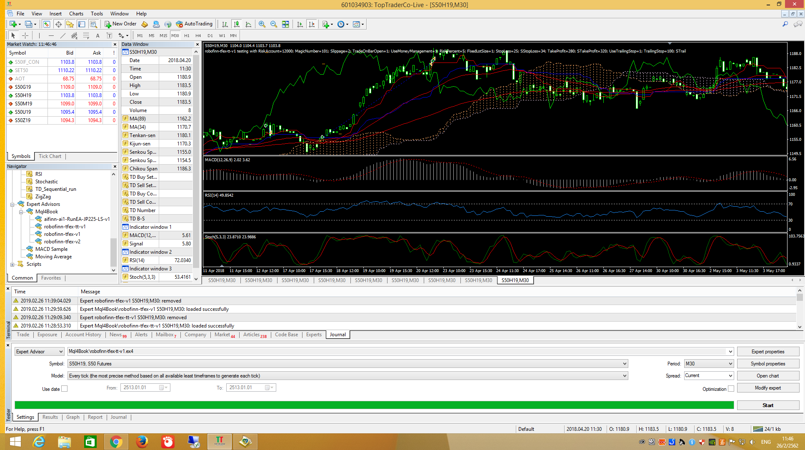
Task: Click the Tile Windows icon
Action: [285, 24]
